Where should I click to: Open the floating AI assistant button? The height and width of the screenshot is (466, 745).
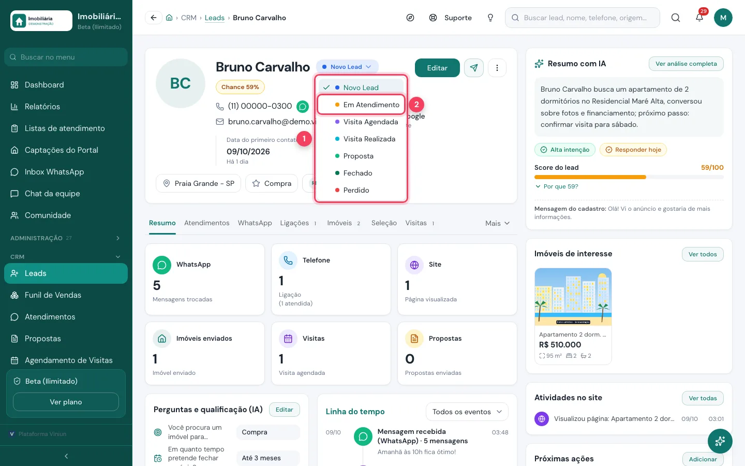(x=720, y=442)
